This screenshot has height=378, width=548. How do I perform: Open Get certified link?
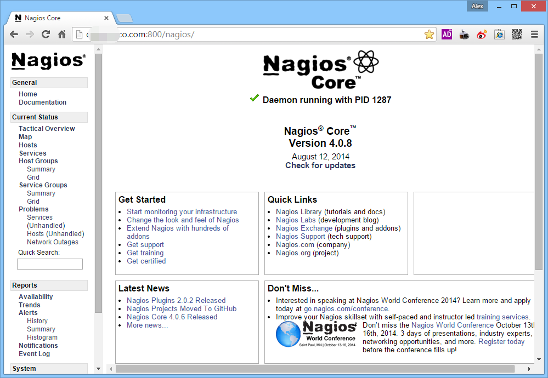(146, 261)
